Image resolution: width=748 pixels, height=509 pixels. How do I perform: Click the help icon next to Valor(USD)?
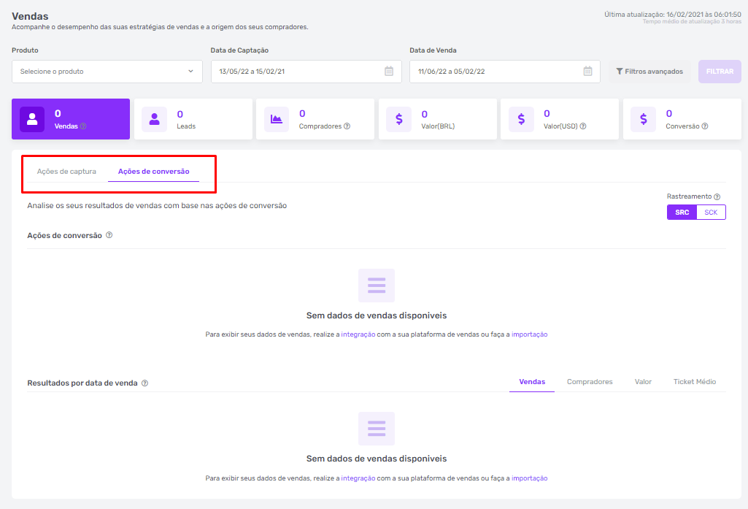583,126
